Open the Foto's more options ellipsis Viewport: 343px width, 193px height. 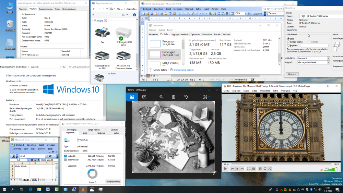click(x=217, y=97)
